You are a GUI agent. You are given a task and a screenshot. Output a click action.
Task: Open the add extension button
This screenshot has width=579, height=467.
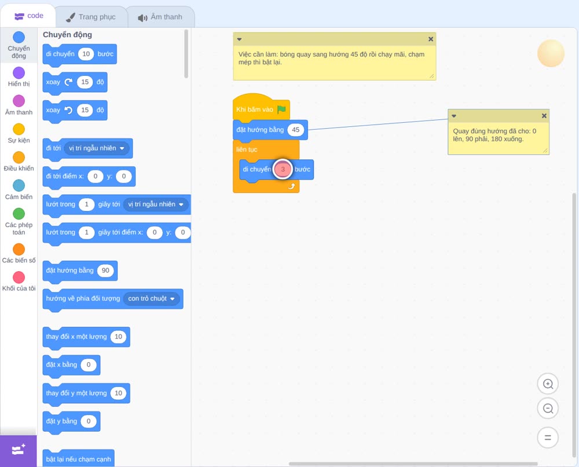click(19, 450)
